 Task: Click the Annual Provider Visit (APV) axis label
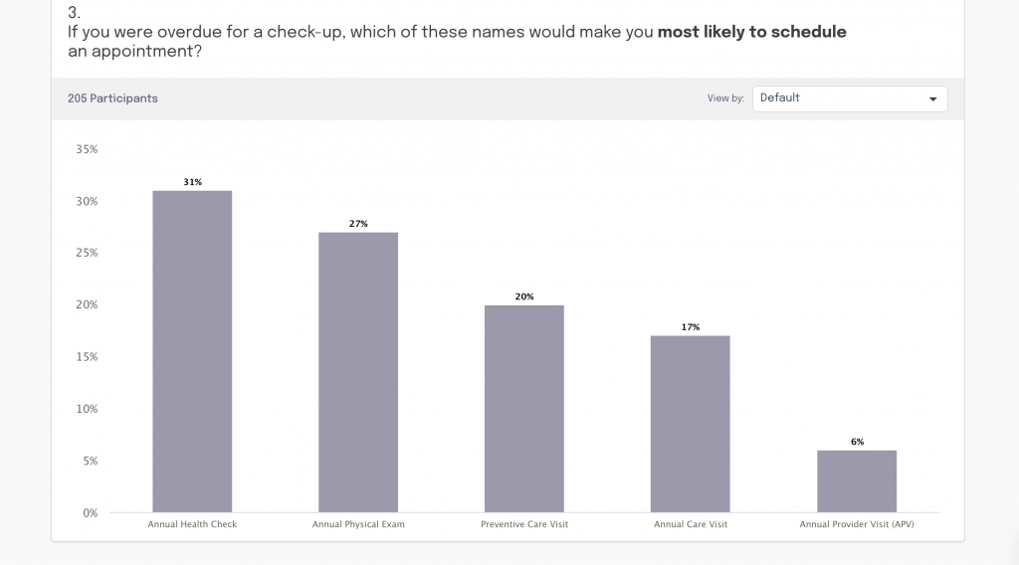[857, 524]
